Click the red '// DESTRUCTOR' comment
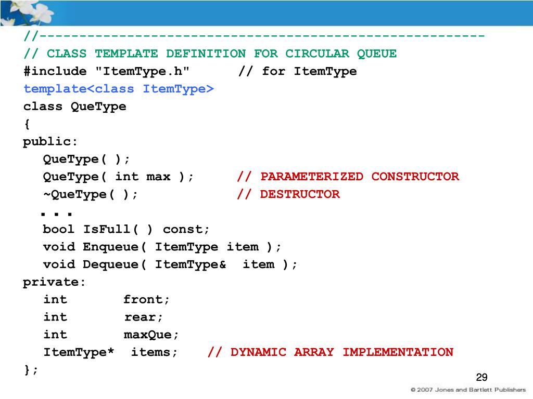Image resolution: width=533 pixels, height=399 pixels. [288, 194]
